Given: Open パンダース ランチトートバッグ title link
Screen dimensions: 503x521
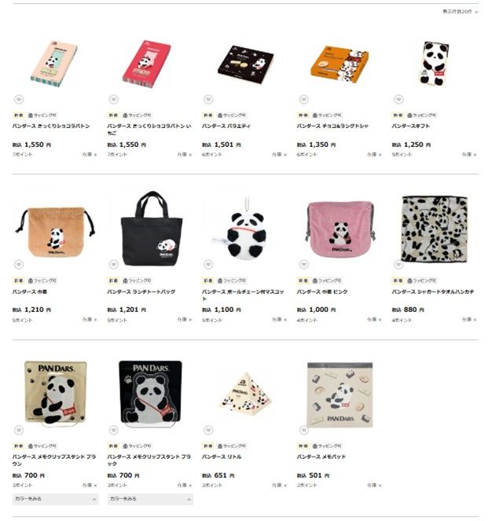Looking at the screenshot, I should [x=141, y=292].
